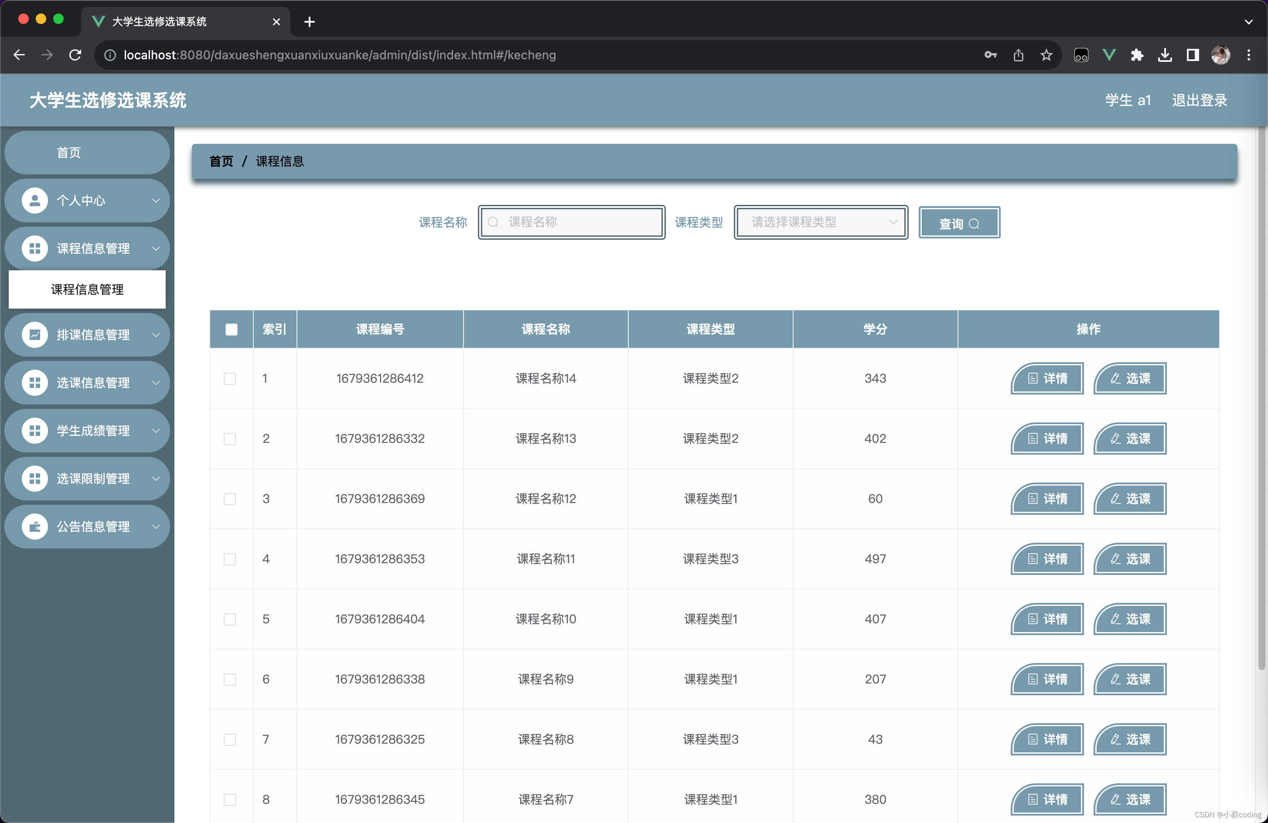Select the 课程信息管理 submenu item

(87, 289)
